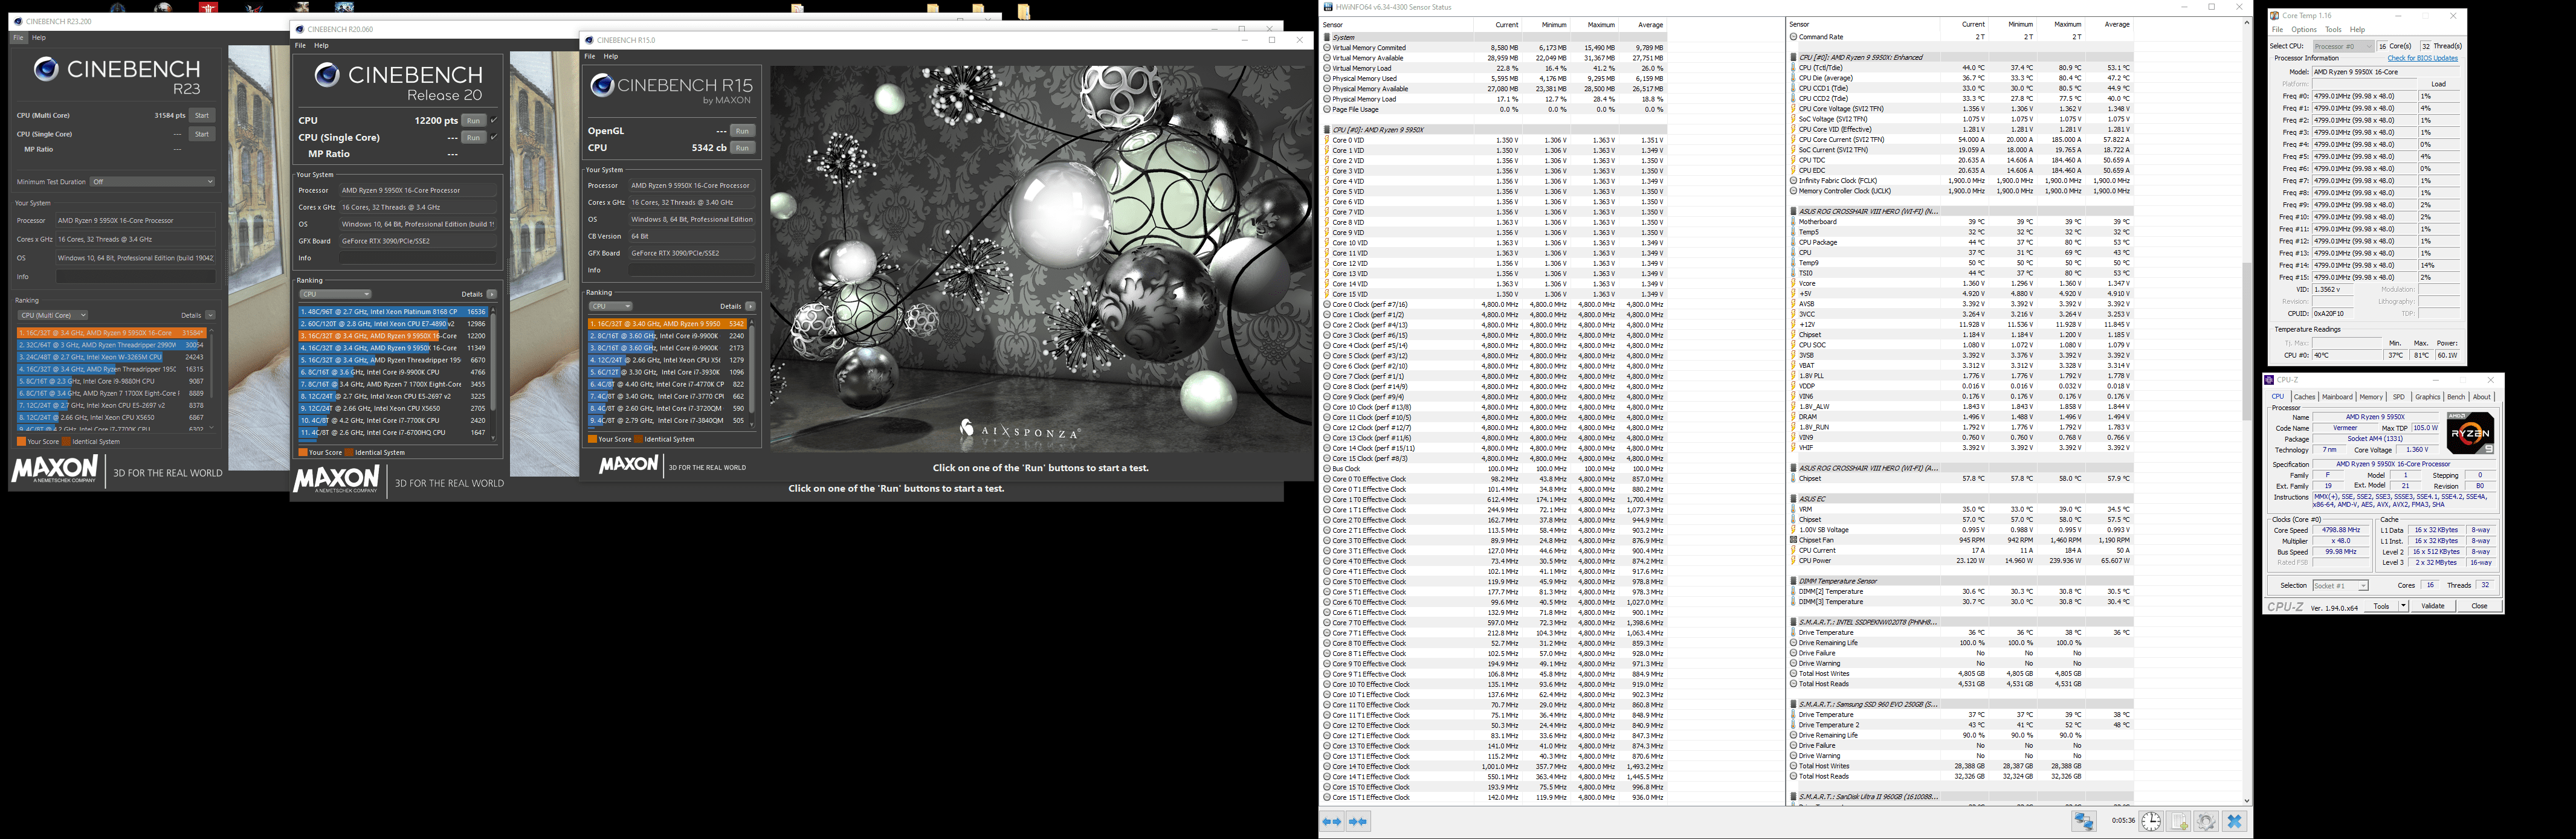Switch to CPU-Z Memory tab

click(2371, 397)
